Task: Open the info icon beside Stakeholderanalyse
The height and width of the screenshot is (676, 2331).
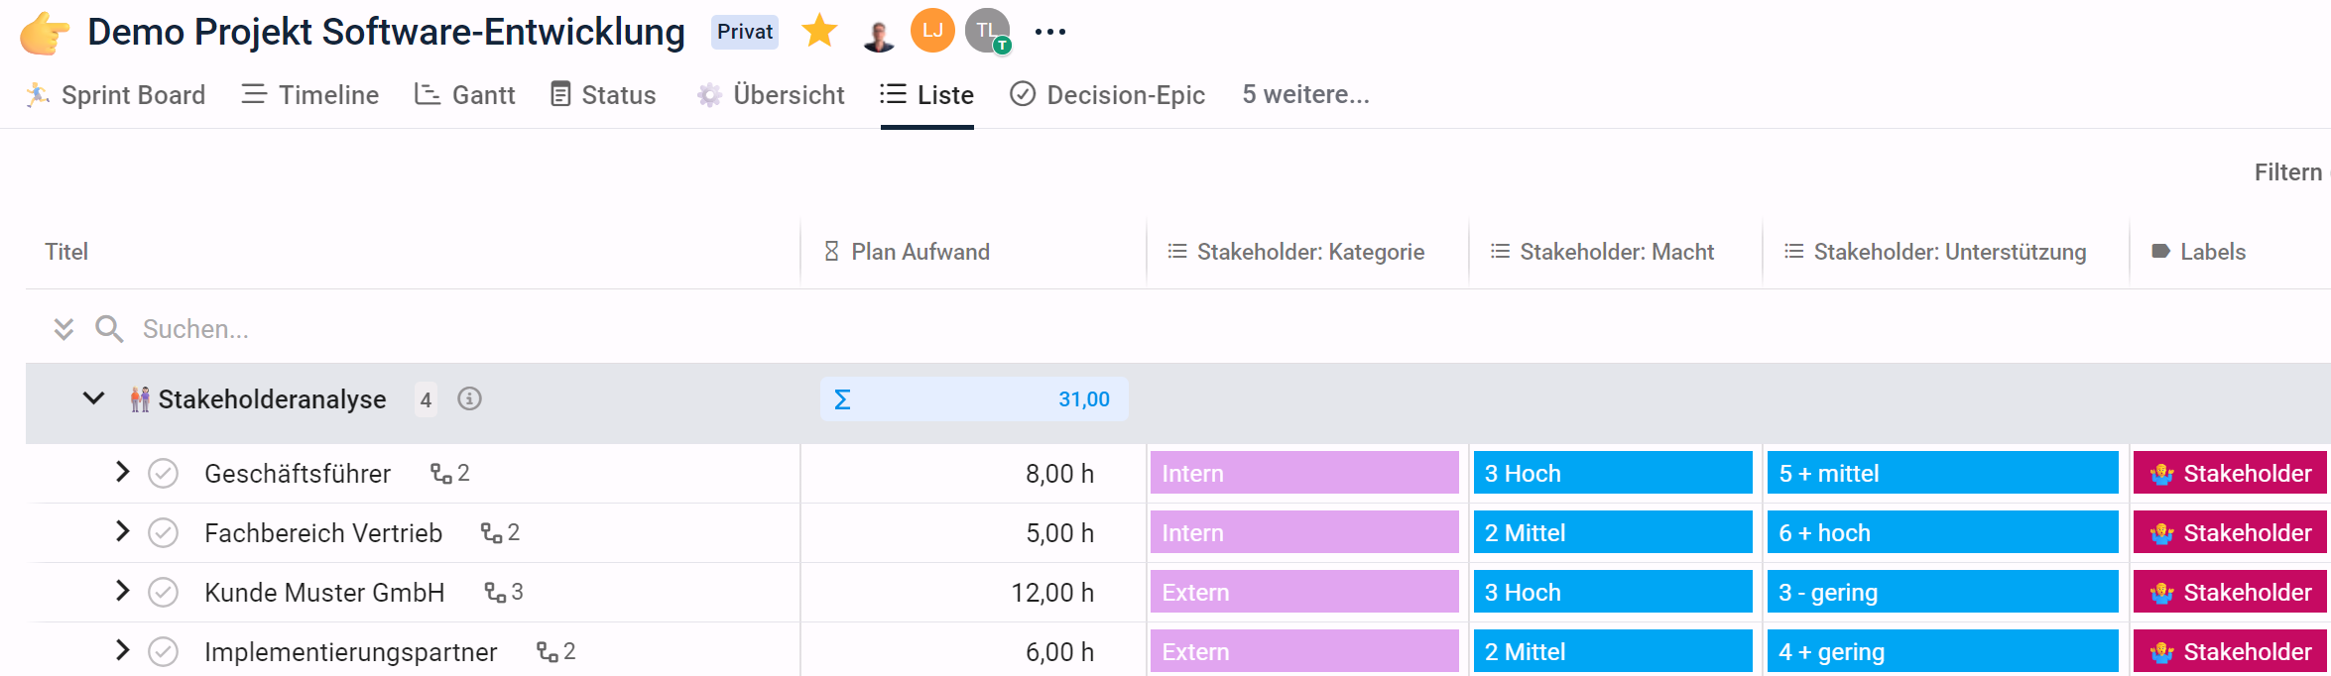Action: coord(469,398)
